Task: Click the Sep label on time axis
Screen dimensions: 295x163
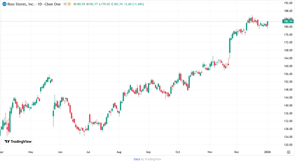Action: tap(148, 152)
